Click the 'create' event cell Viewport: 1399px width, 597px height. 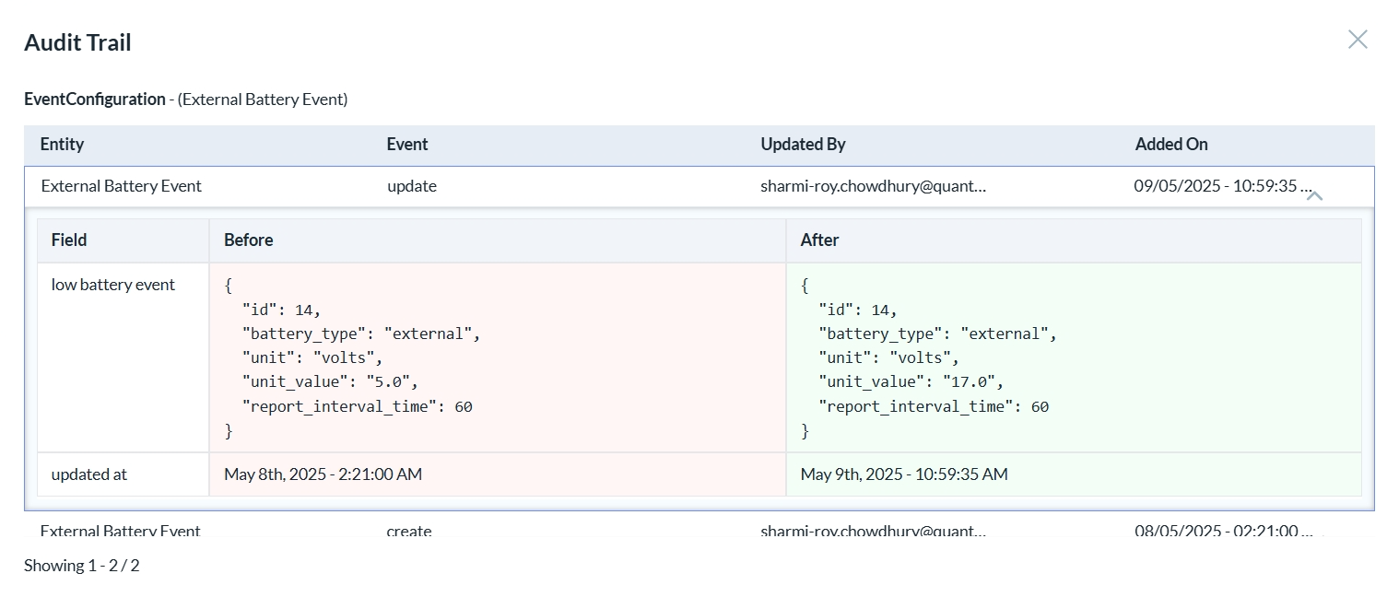tap(409, 532)
